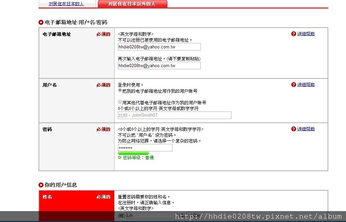Screen dimensions: 346x222
Task: Click the re-enter email address field
Action: point(159,65)
